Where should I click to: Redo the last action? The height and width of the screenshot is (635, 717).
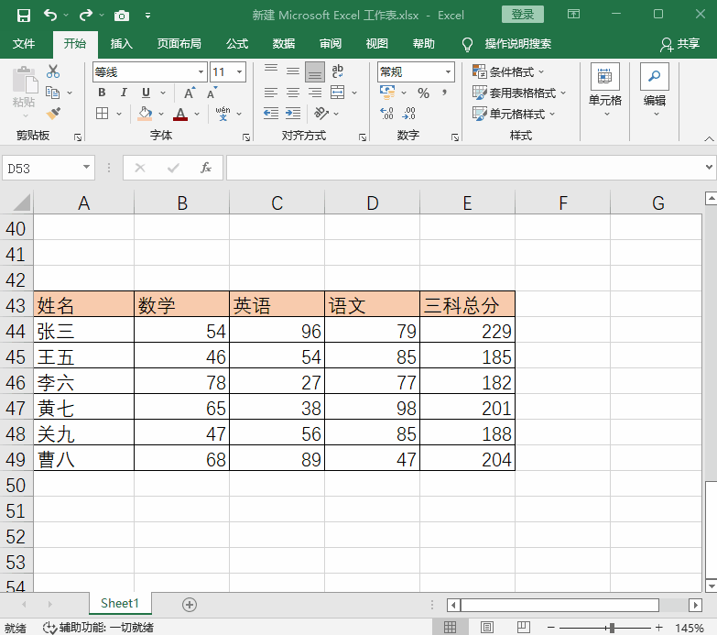(x=86, y=15)
